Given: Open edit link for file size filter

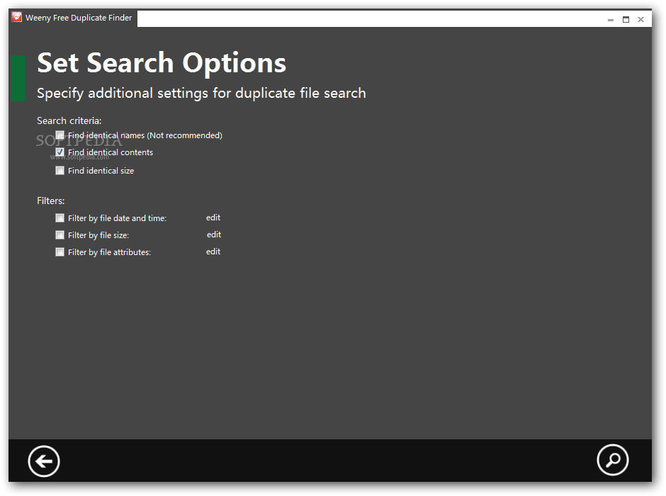Looking at the screenshot, I should coord(214,235).
